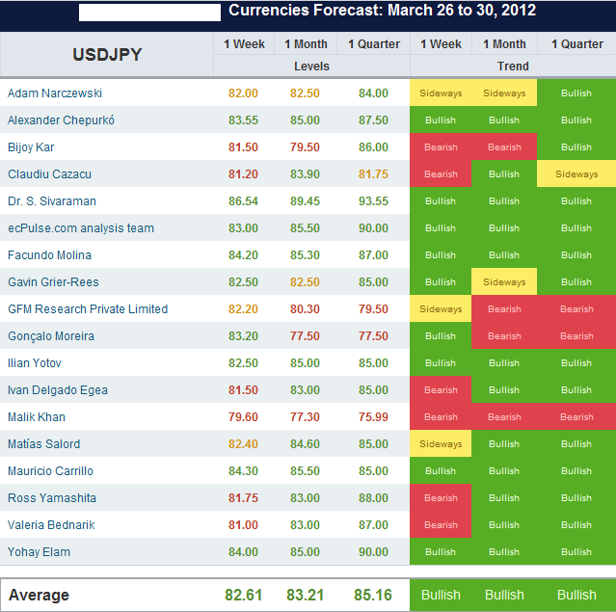Click the Malik Khan name link
Image resolution: width=616 pixels, height=612 pixels.
(x=37, y=417)
